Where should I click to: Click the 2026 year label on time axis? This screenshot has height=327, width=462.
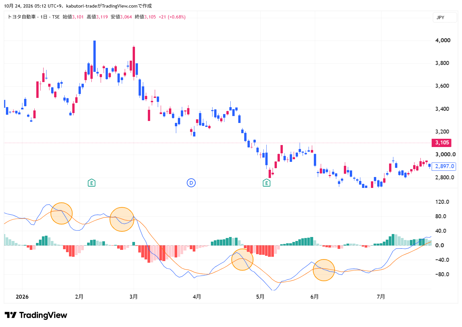tap(22, 297)
